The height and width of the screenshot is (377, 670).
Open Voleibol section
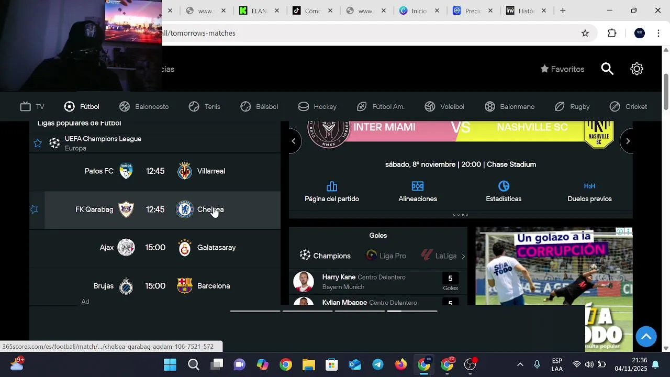tap(444, 107)
